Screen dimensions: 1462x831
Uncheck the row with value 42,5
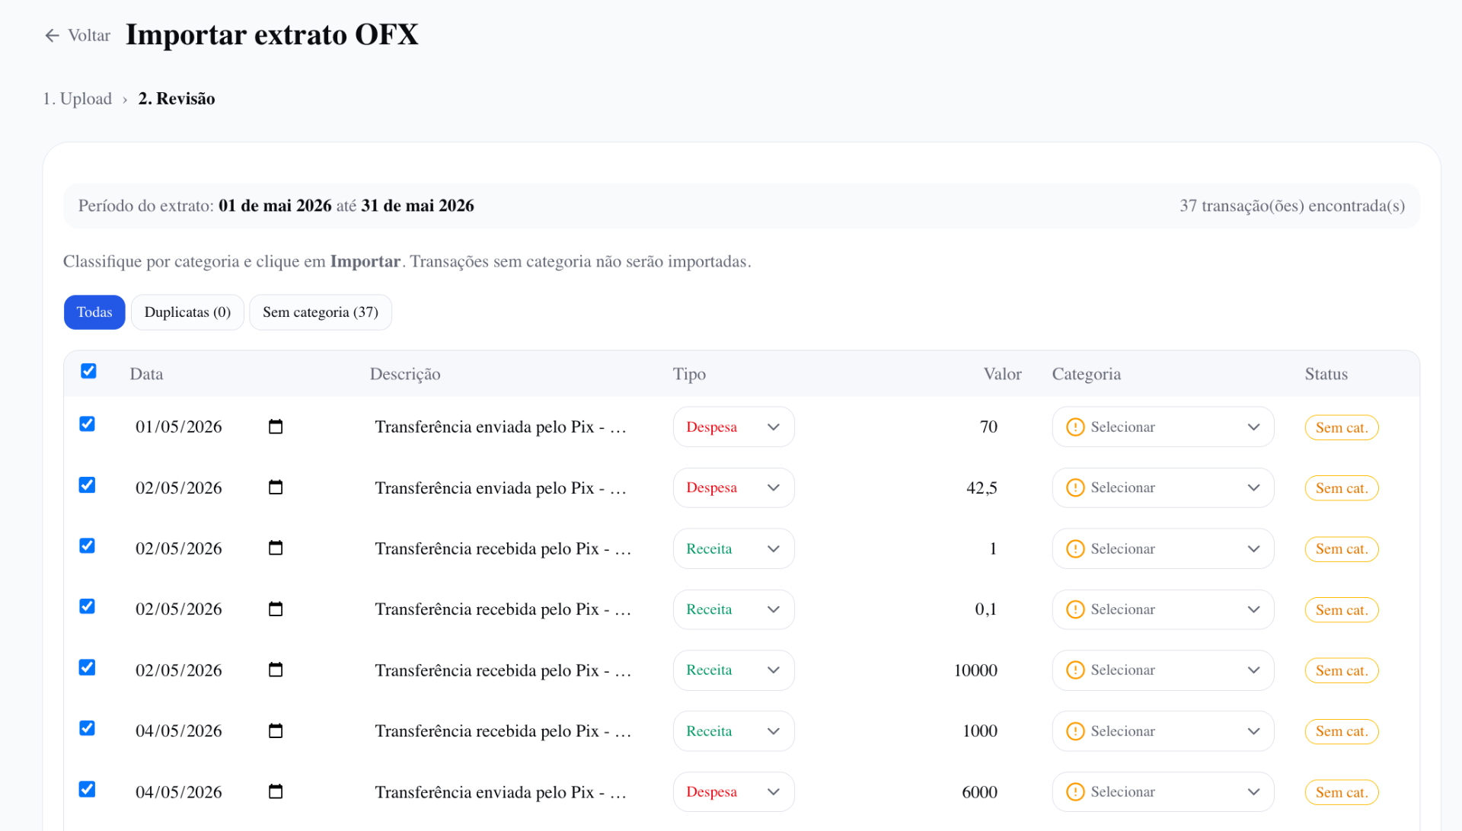[88, 485]
